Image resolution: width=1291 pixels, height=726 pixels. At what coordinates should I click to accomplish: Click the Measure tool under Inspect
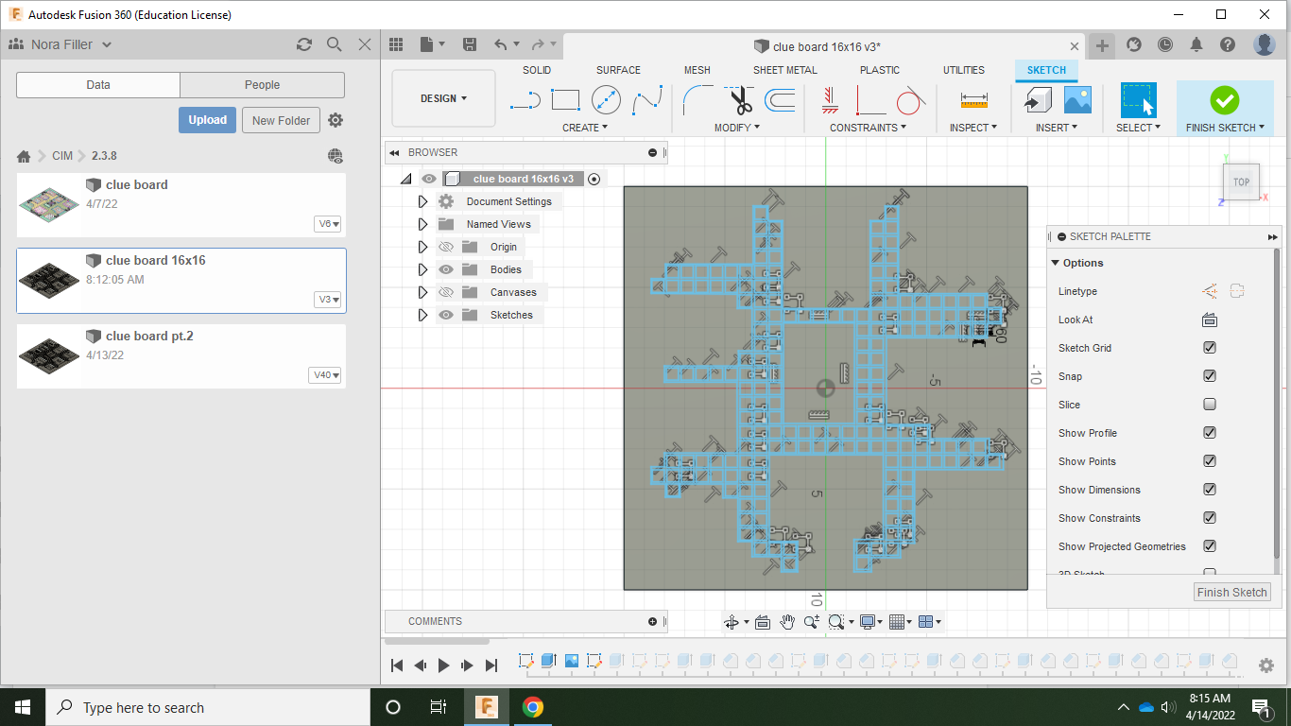click(973, 99)
